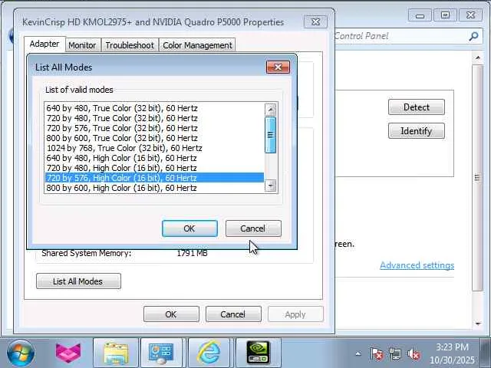Viewport: 491px width, 368px height.
Task: Click Control Panel window scroll-down arrow
Action: [x=477, y=324]
